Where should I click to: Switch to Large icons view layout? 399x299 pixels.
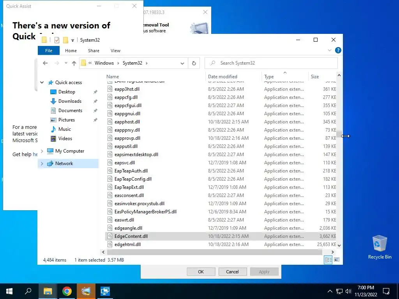coord(336,260)
